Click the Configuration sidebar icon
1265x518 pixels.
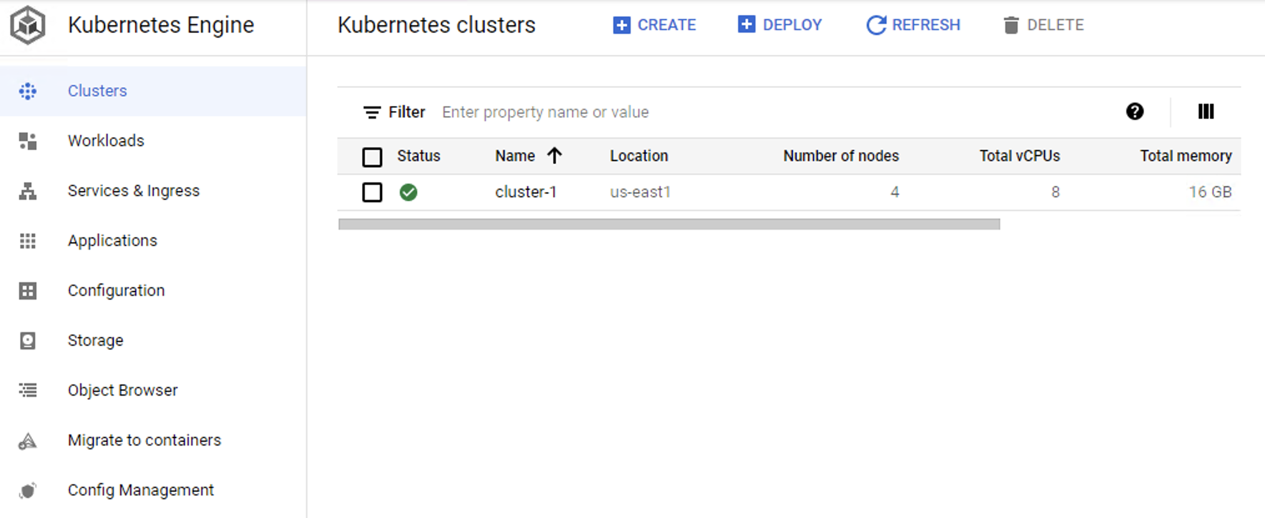point(27,291)
